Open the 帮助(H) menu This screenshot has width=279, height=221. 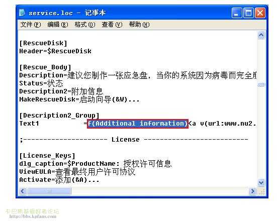coord(139,25)
